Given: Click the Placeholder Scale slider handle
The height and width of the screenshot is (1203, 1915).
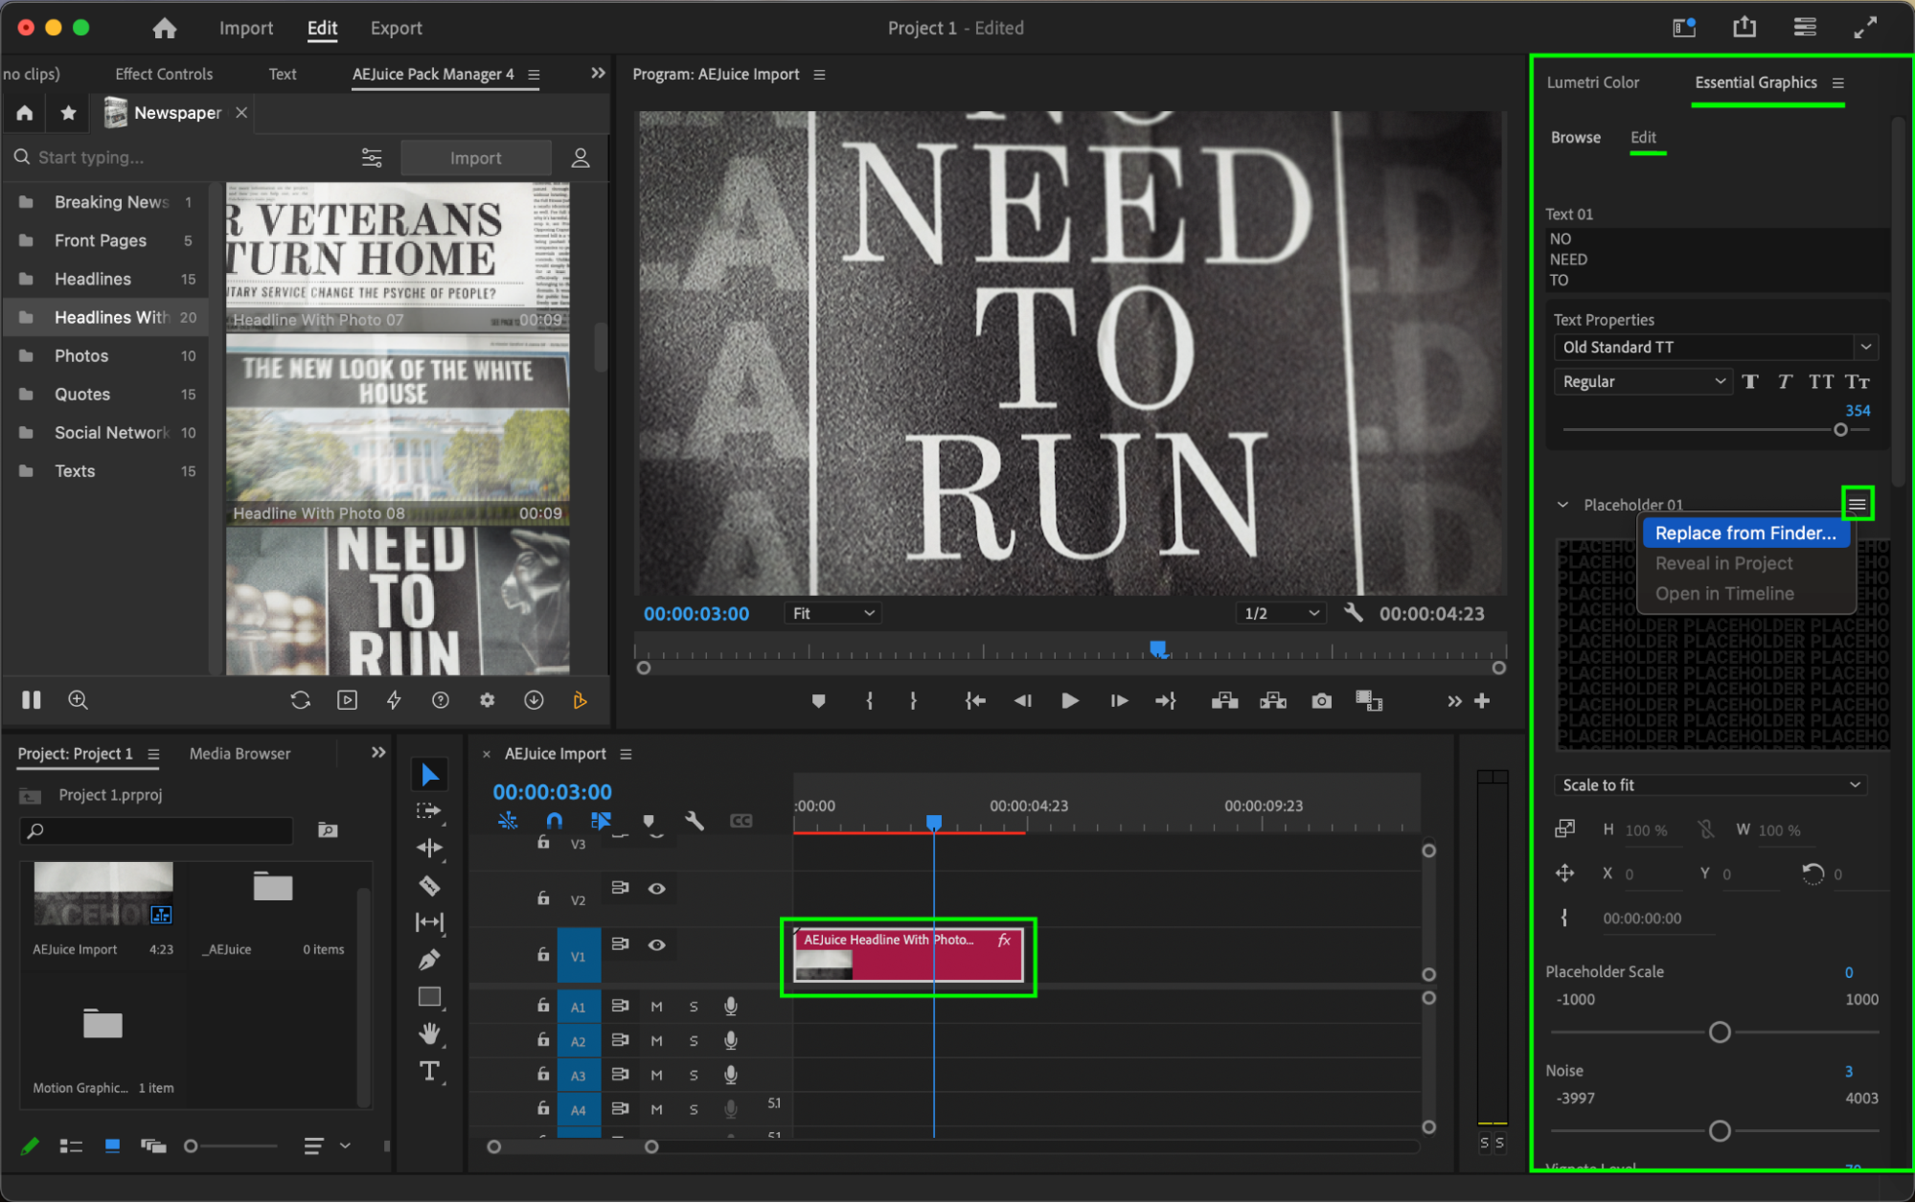Looking at the screenshot, I should pyautogui.click(x=1719, y=1033).
